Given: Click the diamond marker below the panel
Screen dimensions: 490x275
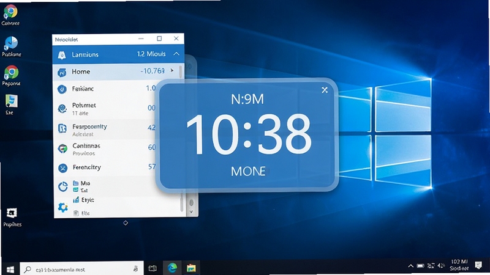Looking at the screenshot, I should coord(126,223).
